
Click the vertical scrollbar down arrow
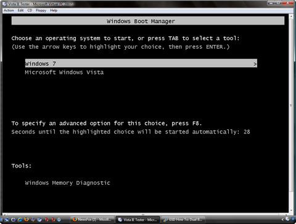click(291, 210)
